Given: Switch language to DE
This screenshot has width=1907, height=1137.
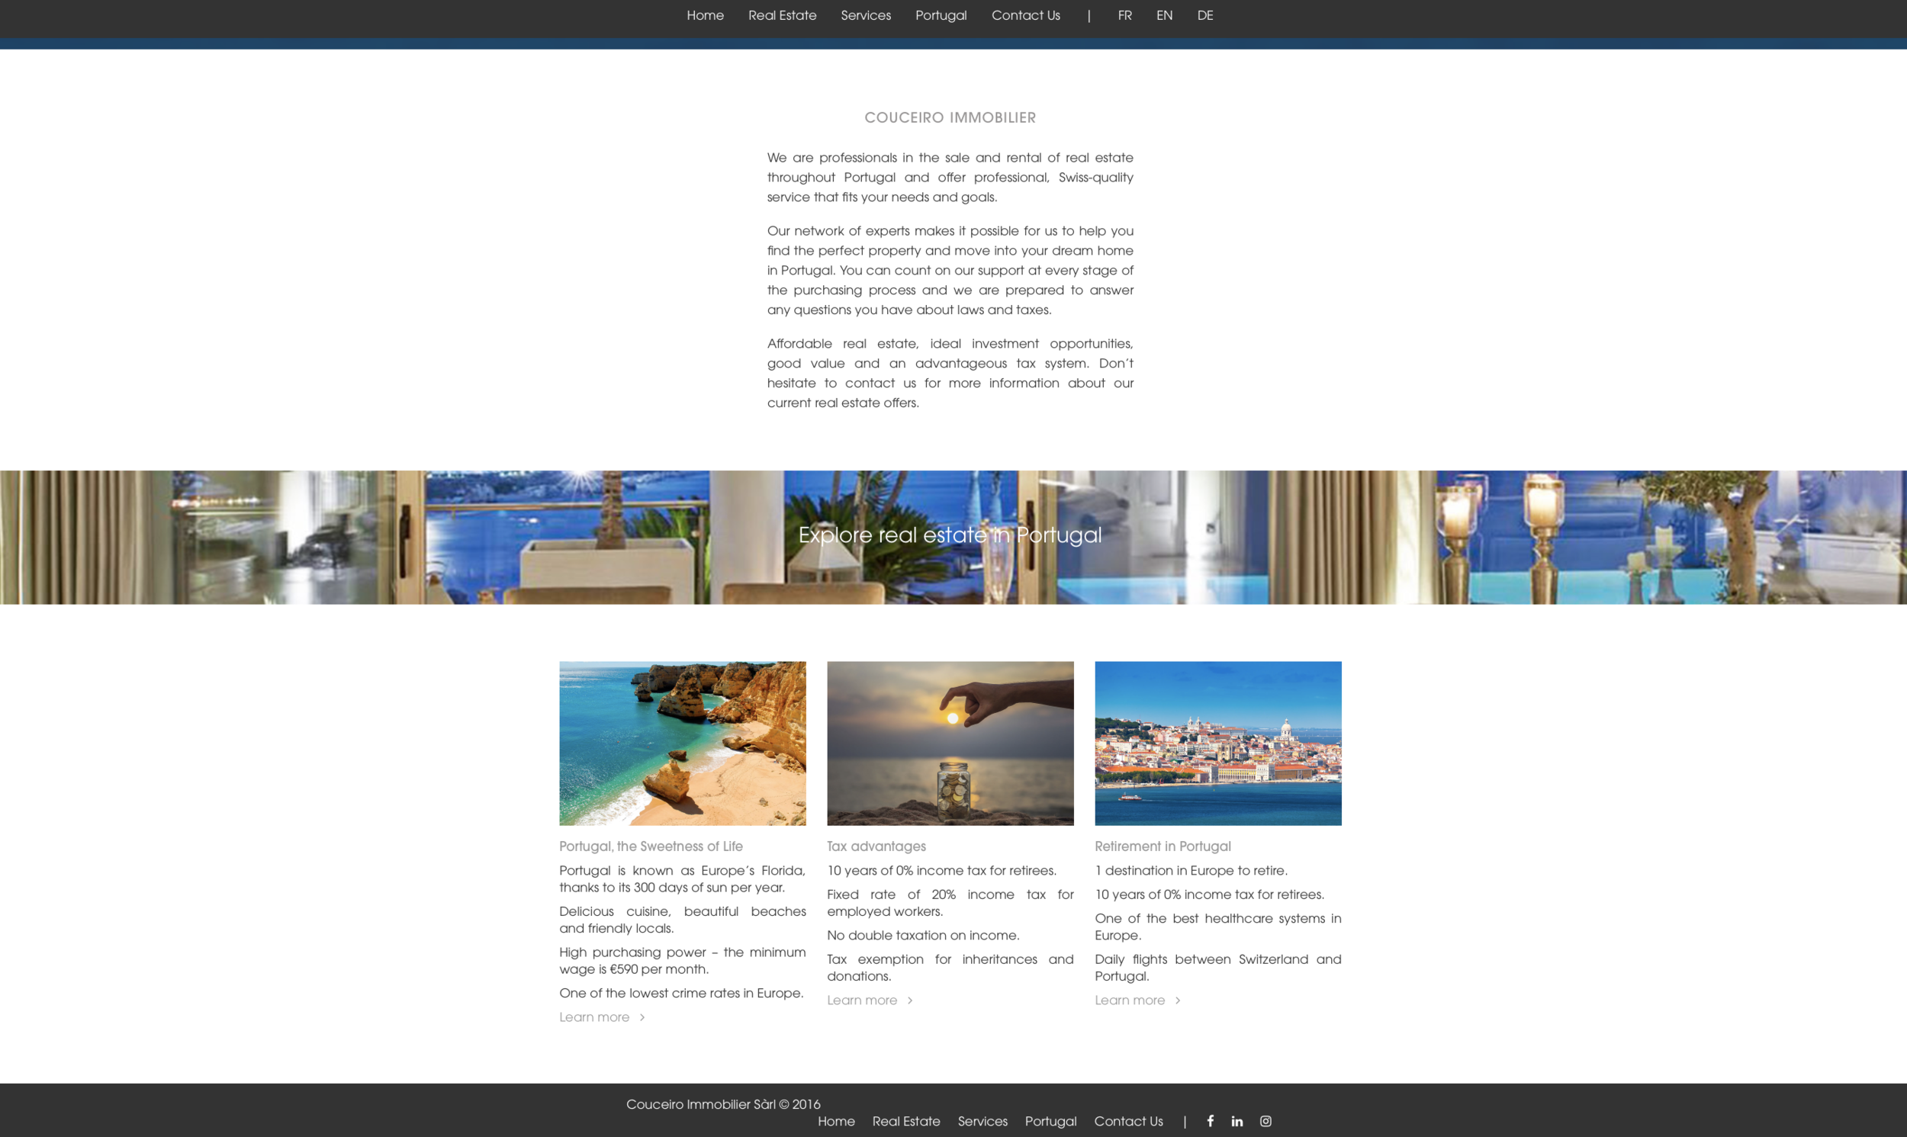Looking at the screenshot, I should [1205, 15].
